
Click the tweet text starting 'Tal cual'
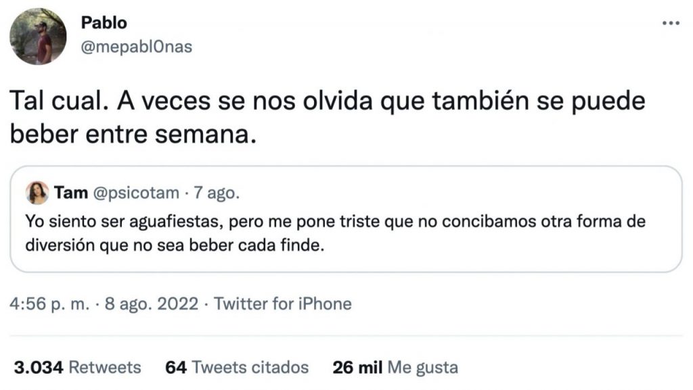(328, 102)
